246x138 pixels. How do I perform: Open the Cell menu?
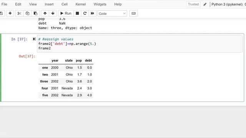coord(64,4)
